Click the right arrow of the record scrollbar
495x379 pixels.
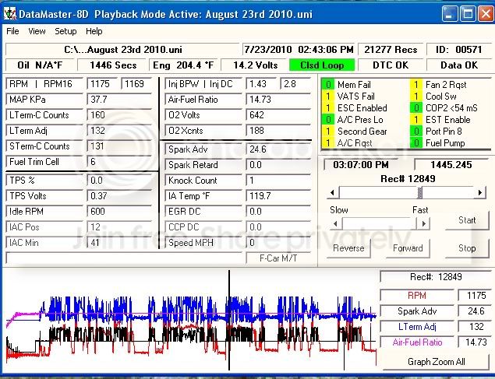[x=481, y=192]
